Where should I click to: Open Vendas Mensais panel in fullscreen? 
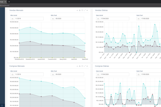[x=82, y=10]
